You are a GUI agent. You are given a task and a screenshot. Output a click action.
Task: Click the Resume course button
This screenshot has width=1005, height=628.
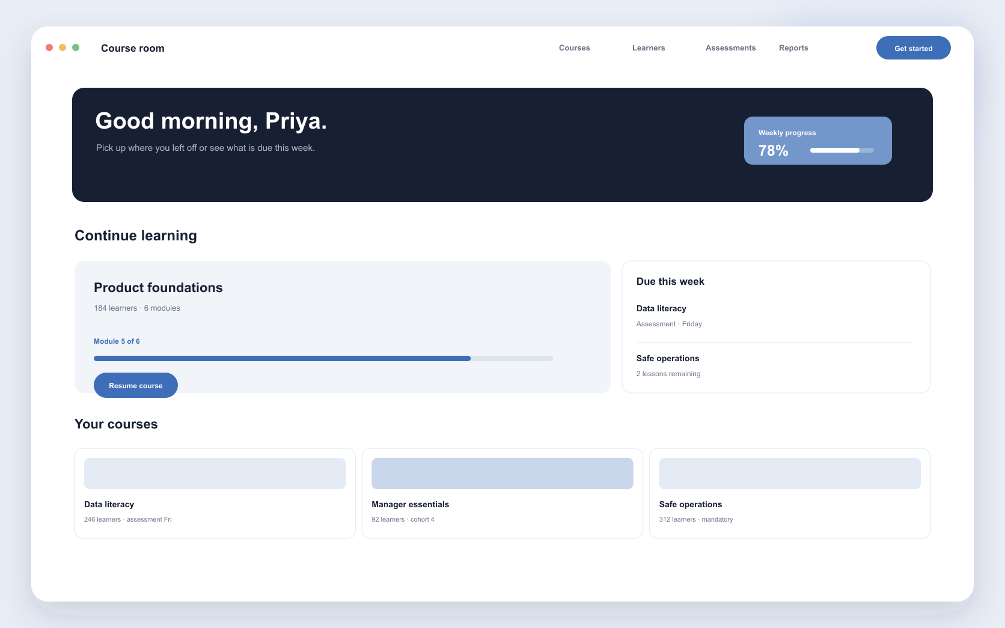click(136, 385)
